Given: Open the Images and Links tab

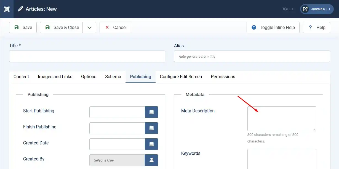Looking at the screenshot, I should pos(55,77).
